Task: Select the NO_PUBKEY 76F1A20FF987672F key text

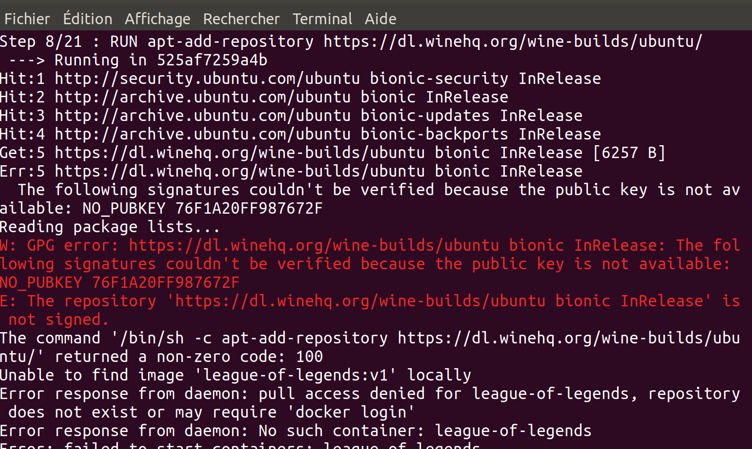Action: pyautogui.click(x=119, y=282)
